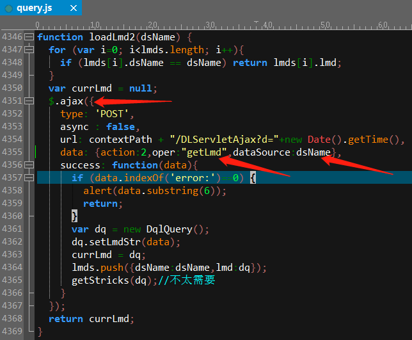This screenshot has width=412, height=340.
Task: Click 'indexOf' on the highlighted line
Action: pyautogui.click(x=144, y=178)
